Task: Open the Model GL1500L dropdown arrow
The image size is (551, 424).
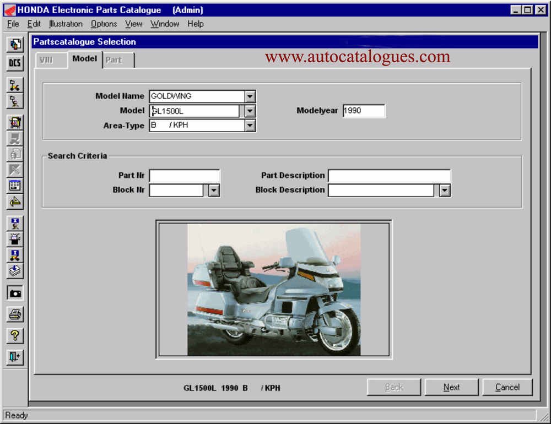Action: tap(250, 111)
